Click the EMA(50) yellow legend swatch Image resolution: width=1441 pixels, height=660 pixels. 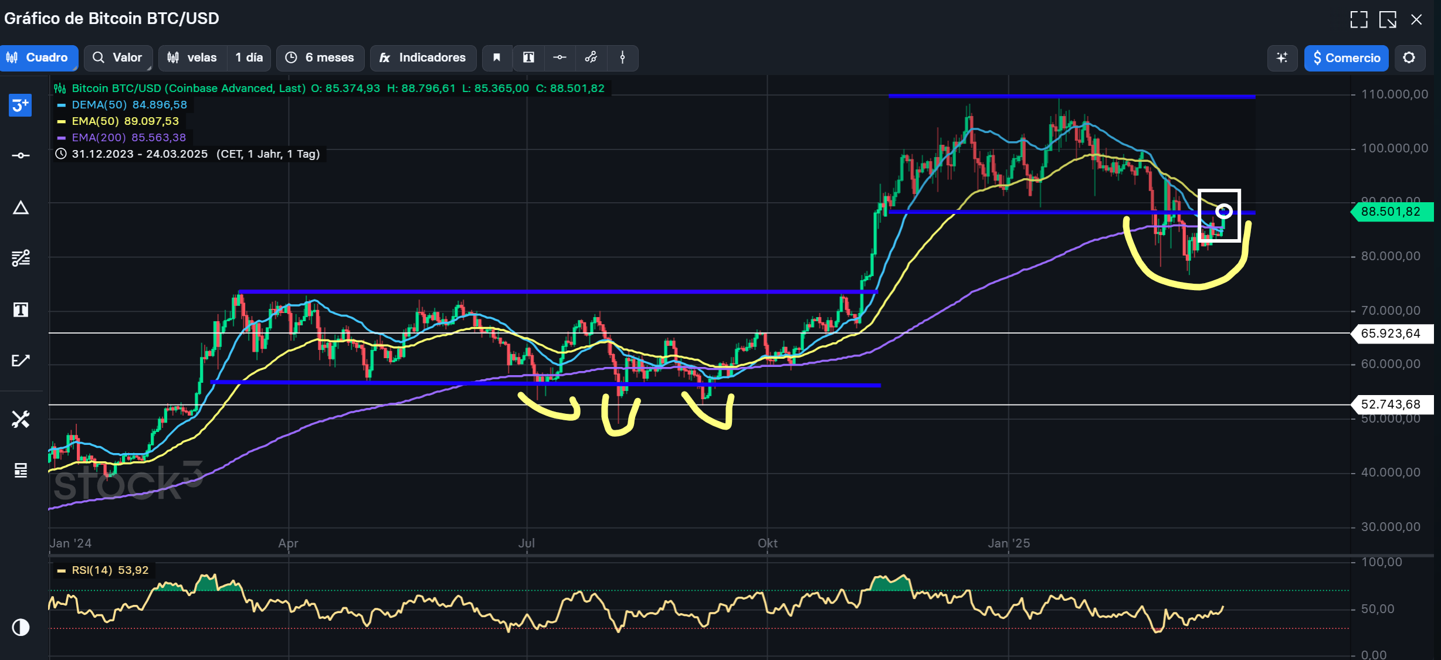pos(62,121)
